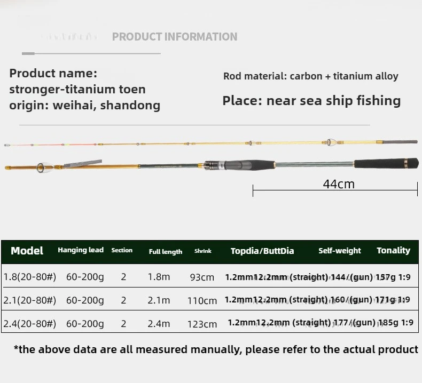The image size is (422, 383).
Task: Click the manual measurement disclaimer note
Action: pyautogui.click(x=215, y=350)
